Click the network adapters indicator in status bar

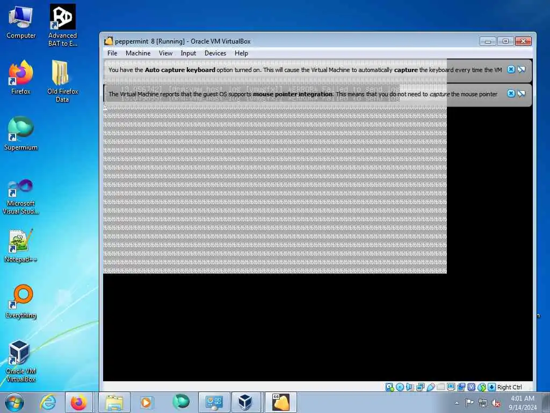click(420, 387)
